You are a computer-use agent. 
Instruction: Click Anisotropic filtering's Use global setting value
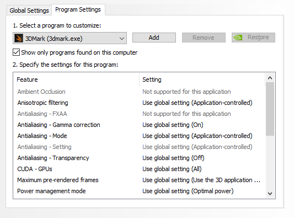point(197,103)
